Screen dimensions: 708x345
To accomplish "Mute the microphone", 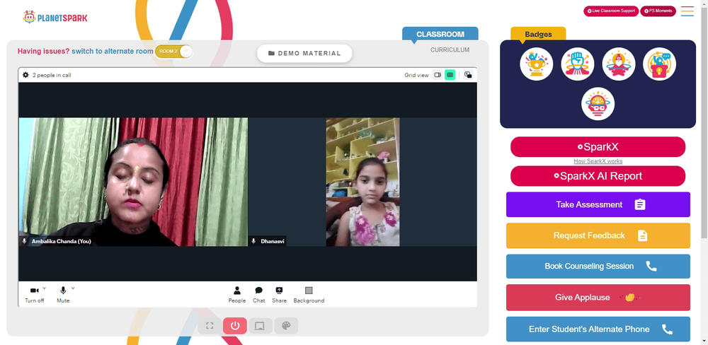I will pyautogui.click(x=63, y=295).
